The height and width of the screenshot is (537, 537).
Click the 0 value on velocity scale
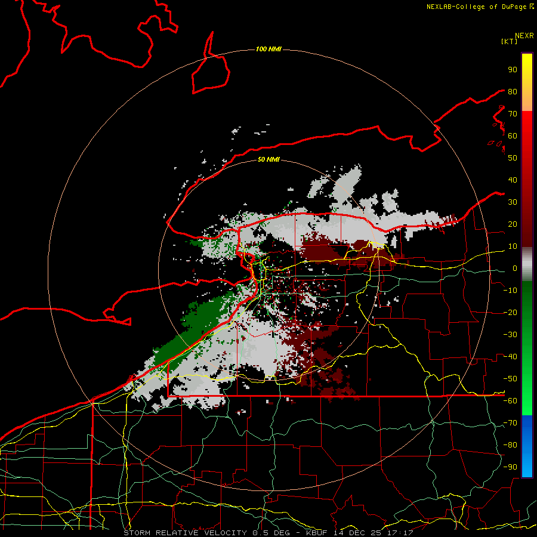(x=515, y=268)
